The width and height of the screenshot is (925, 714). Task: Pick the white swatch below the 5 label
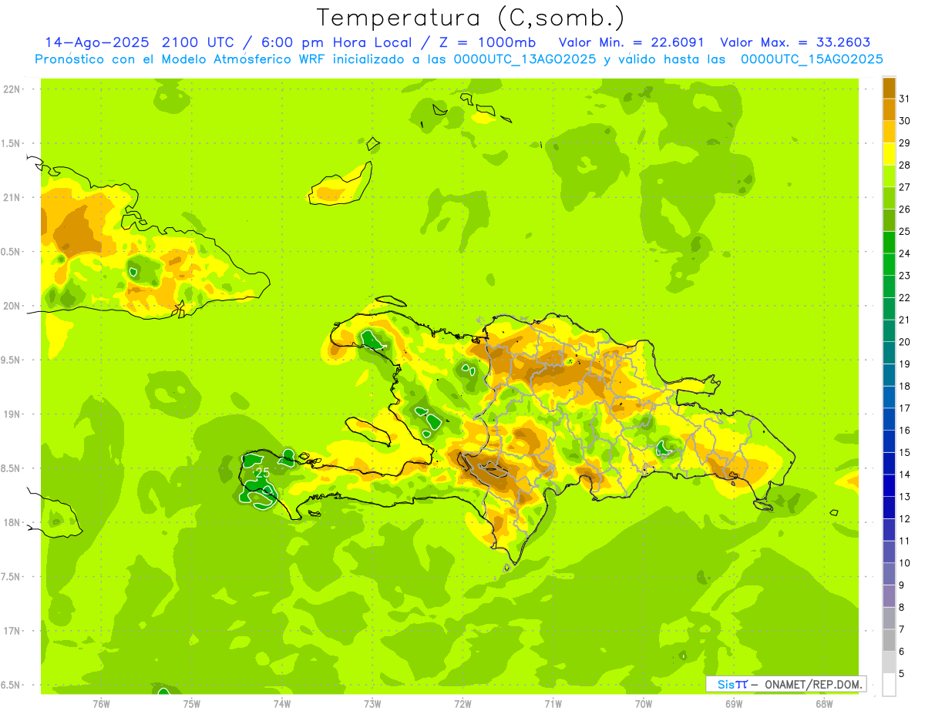[x=889, y=684]
